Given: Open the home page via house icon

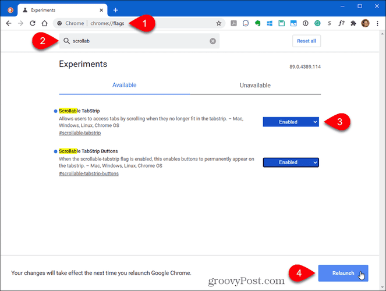Looking at the screenshot, I should pos(45,23).
